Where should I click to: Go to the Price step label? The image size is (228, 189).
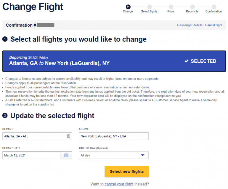pyautogui.click(x=171, y=12)
